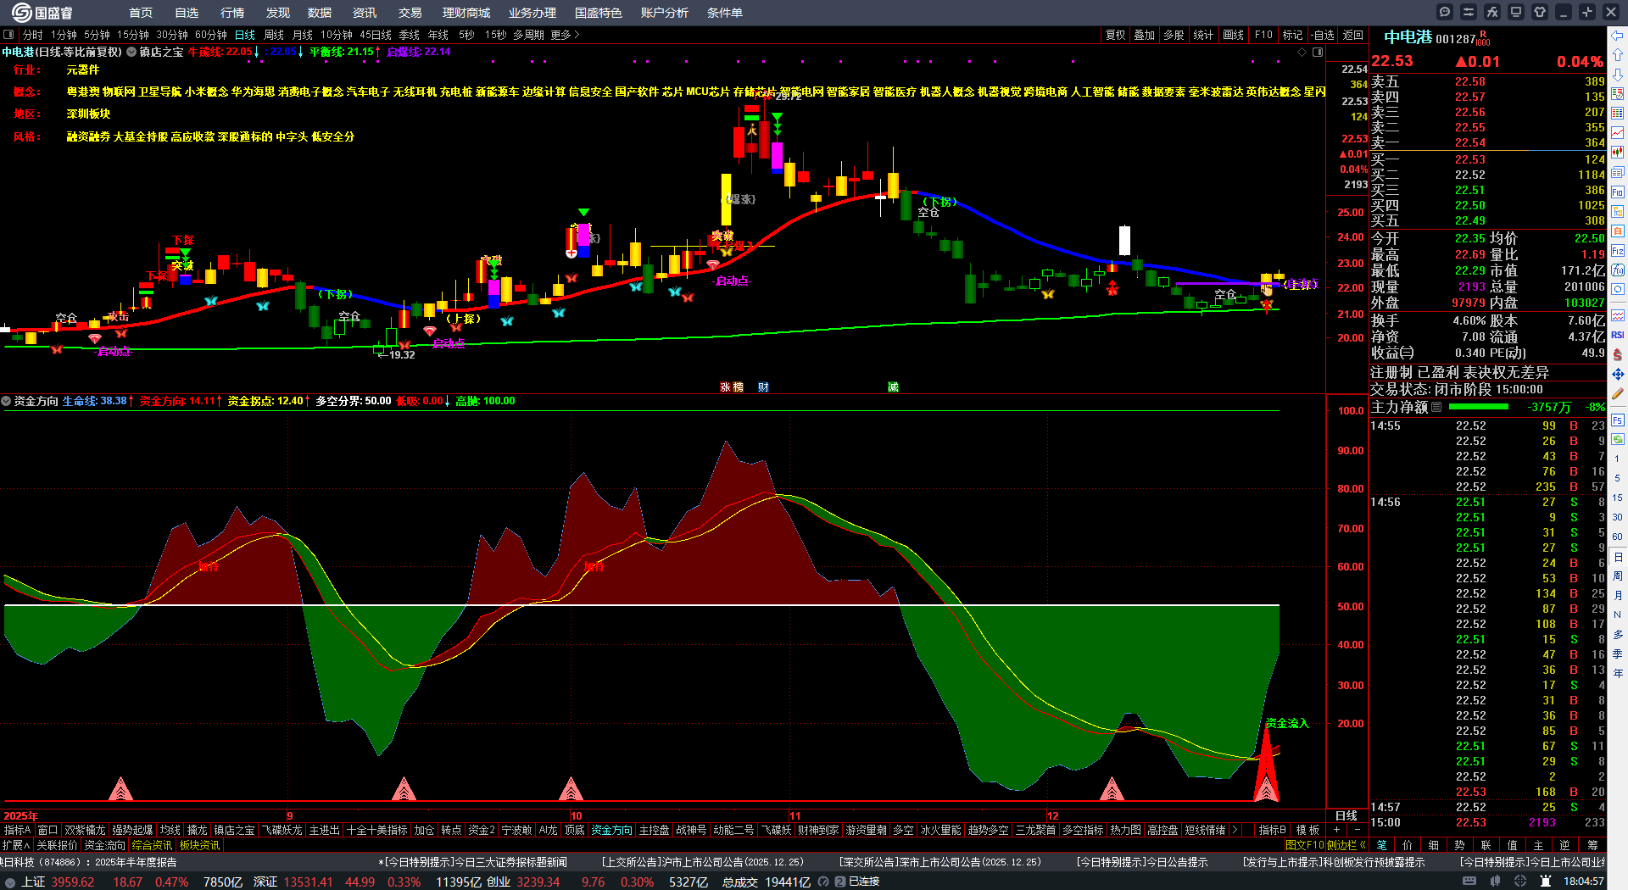Click the down arrow icon in right sidebar
Viewport: 1628px width, 890px height.
click(x=1618, y=75)
